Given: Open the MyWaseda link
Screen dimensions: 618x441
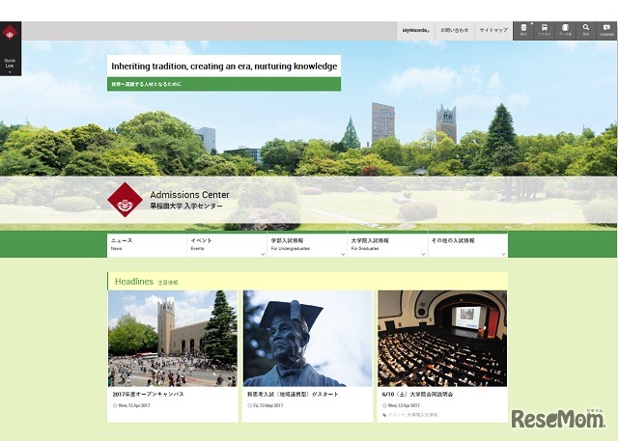Looking at the screenshot, I should point(415,30).
